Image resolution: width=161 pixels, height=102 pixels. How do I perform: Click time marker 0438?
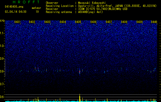[x=124, y=22]
